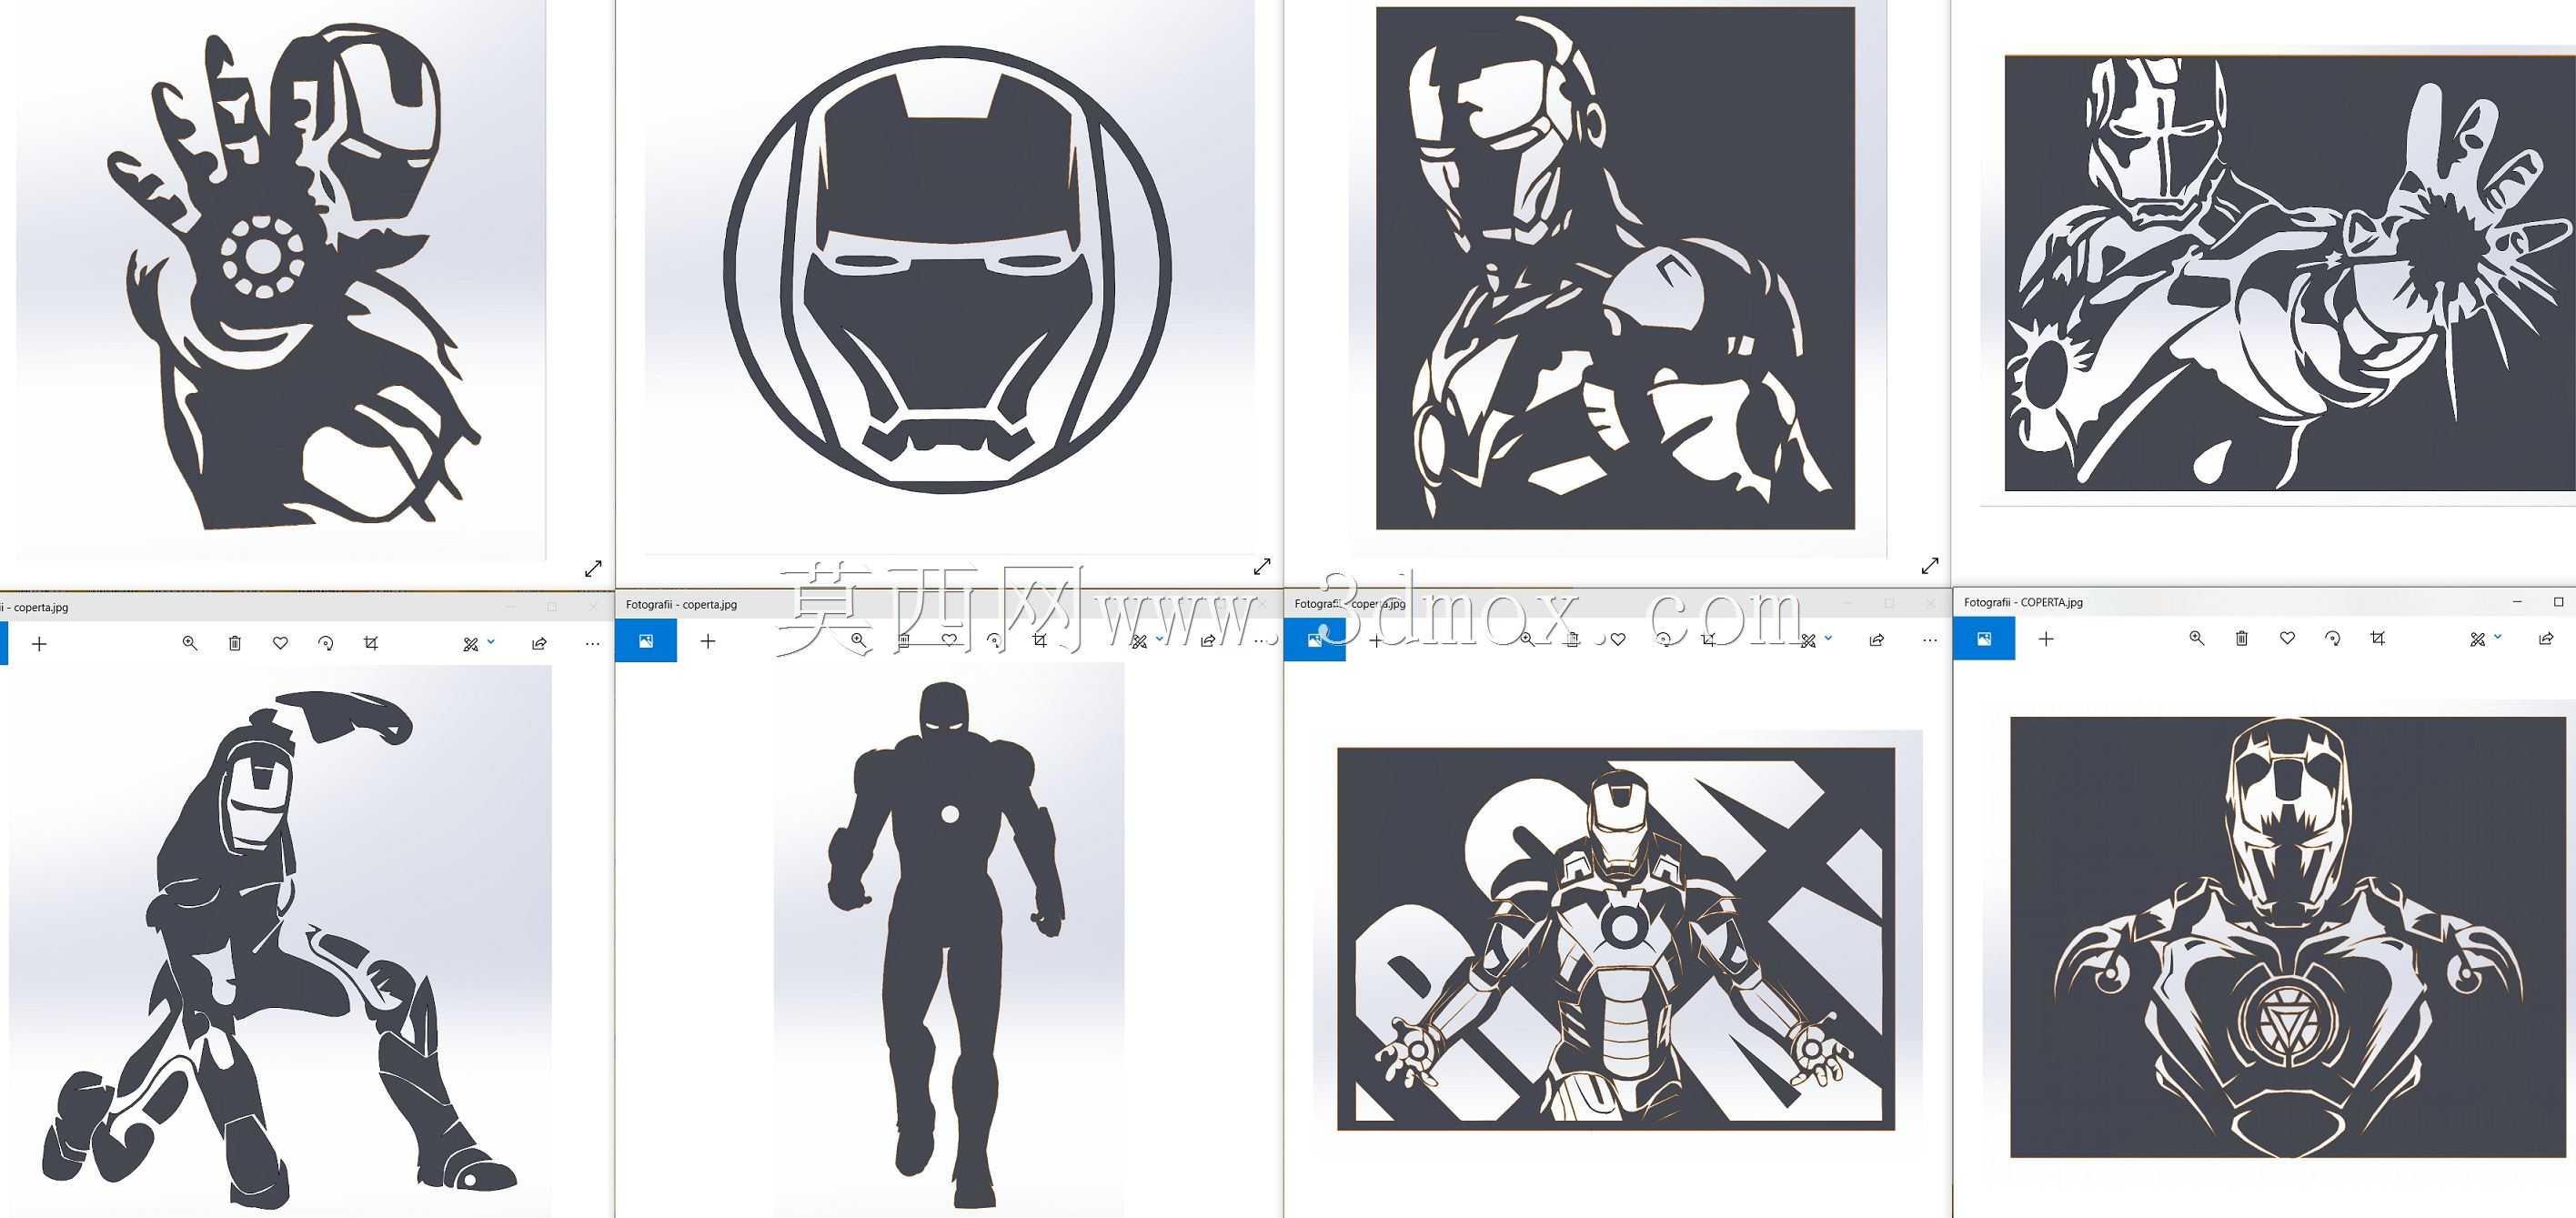
Task: Click expand icon below Iron Man bust panel
Action: coord(1930,565)
